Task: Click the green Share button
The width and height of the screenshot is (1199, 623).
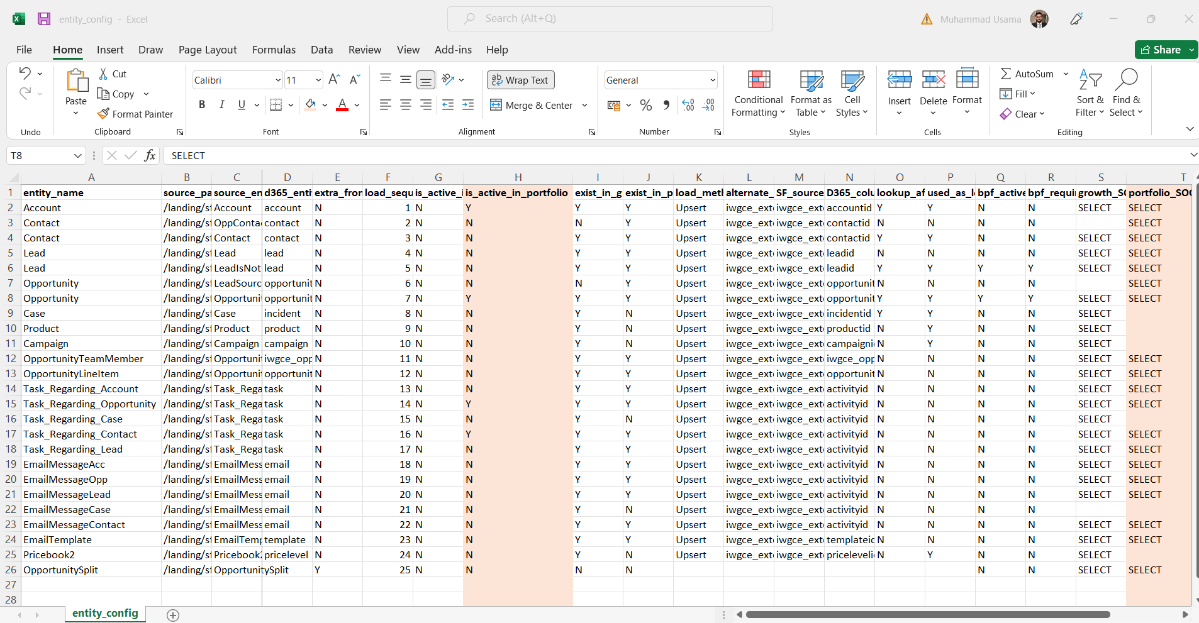Action: click(1161, 50)
